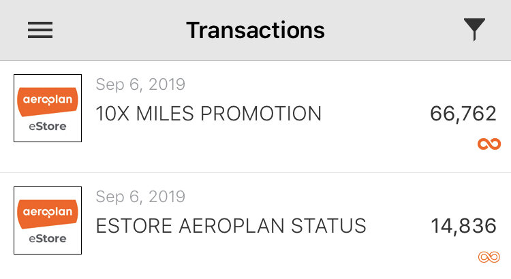Click the Aeroplan eStore logo beside 10X MILES PROMOTION
The image size is (511, 279).
point(48,108)
